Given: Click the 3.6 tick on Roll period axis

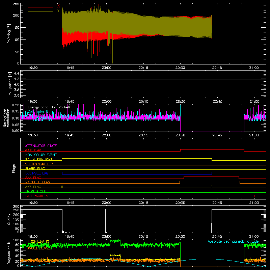Looking at the screenshot, I should pyautogui.click(x=17, y=96).
